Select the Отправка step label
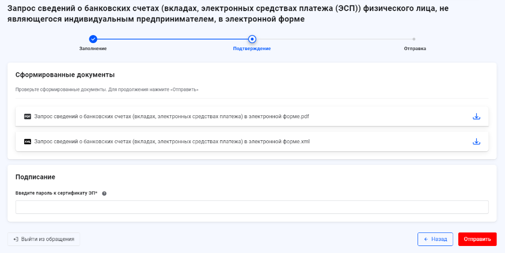This screenshot has height=253, width=505. coord(415,49)
